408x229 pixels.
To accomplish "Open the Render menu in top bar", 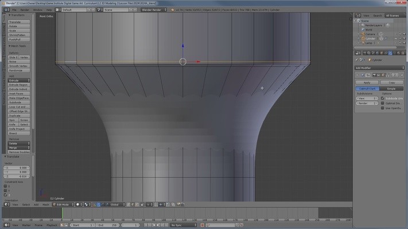I will point(25,10).
